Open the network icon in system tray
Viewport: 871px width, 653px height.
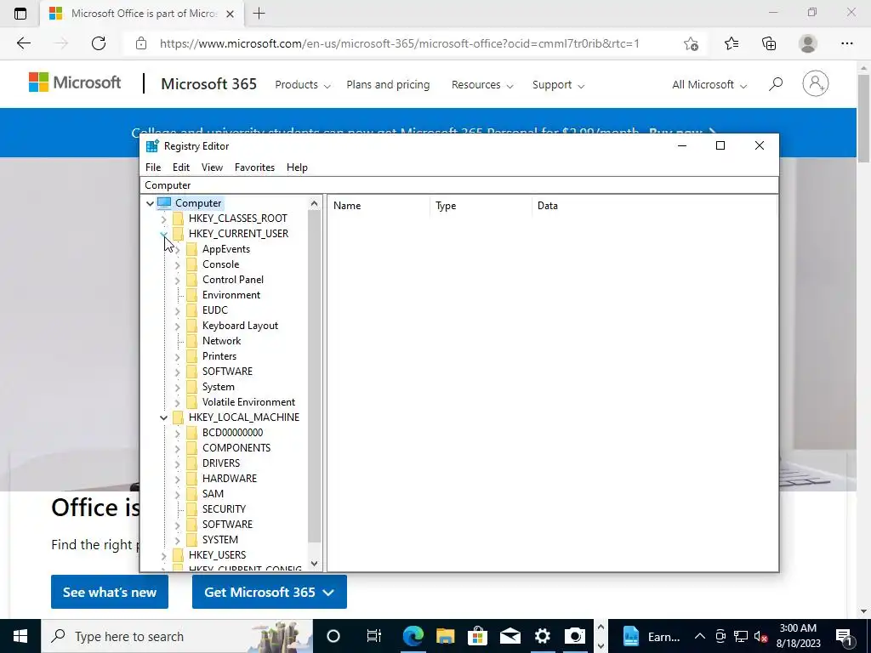[741, 636]
